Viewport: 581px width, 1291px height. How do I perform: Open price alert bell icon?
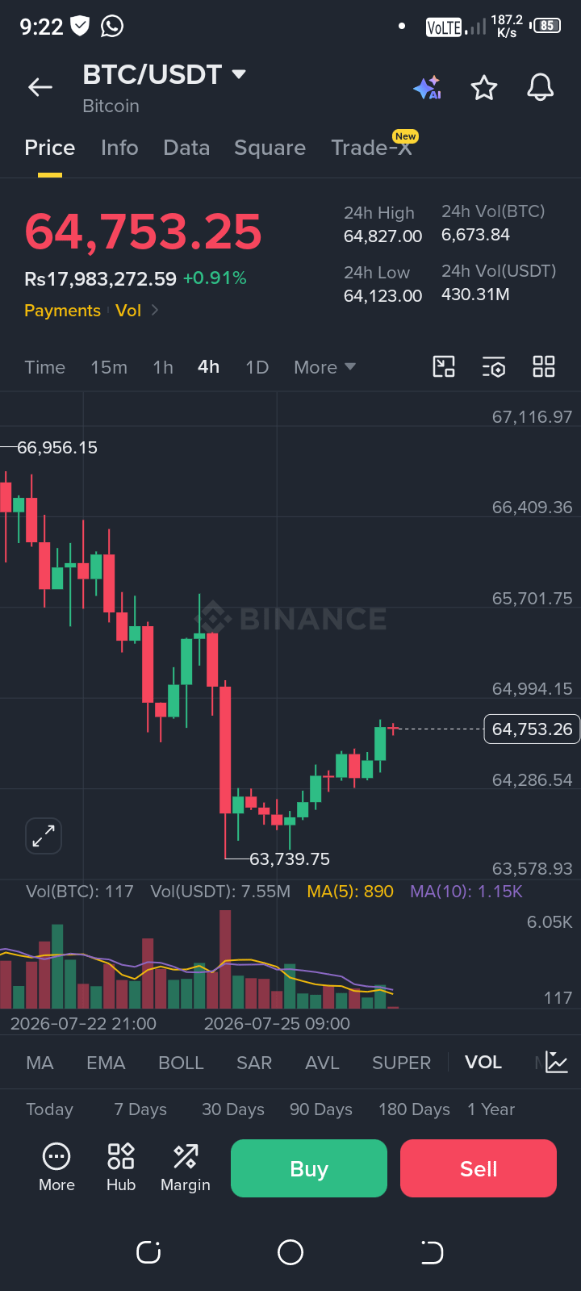(541, 87)
